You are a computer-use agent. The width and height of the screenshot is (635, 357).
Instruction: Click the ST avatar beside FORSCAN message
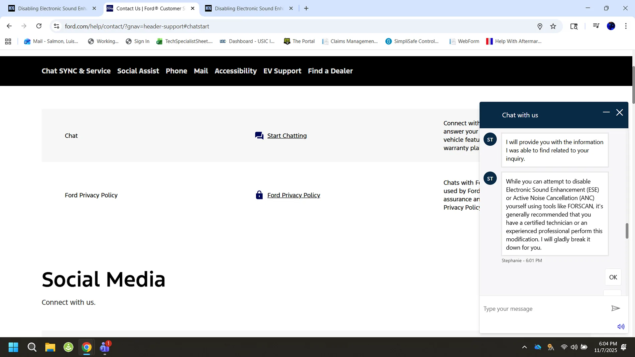tap(490, 178)
